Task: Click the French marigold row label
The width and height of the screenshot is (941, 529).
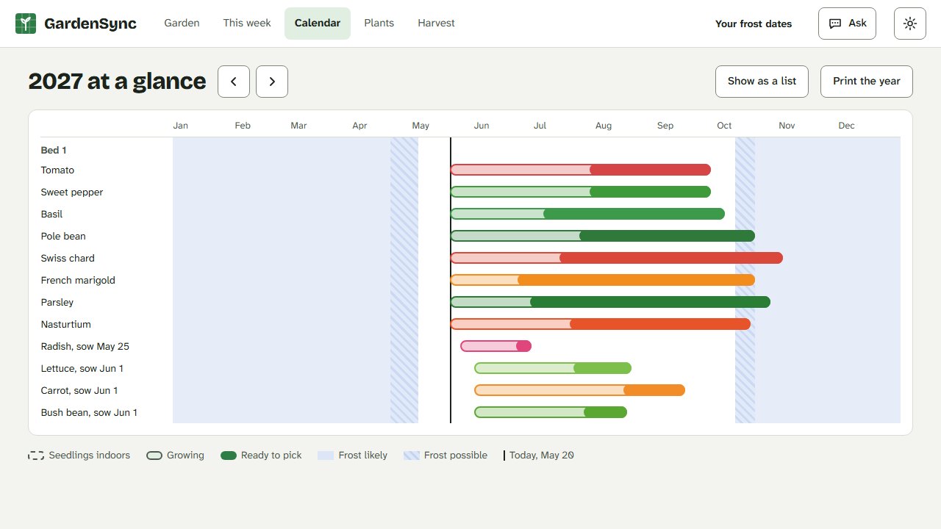Action: click(78, 281)
